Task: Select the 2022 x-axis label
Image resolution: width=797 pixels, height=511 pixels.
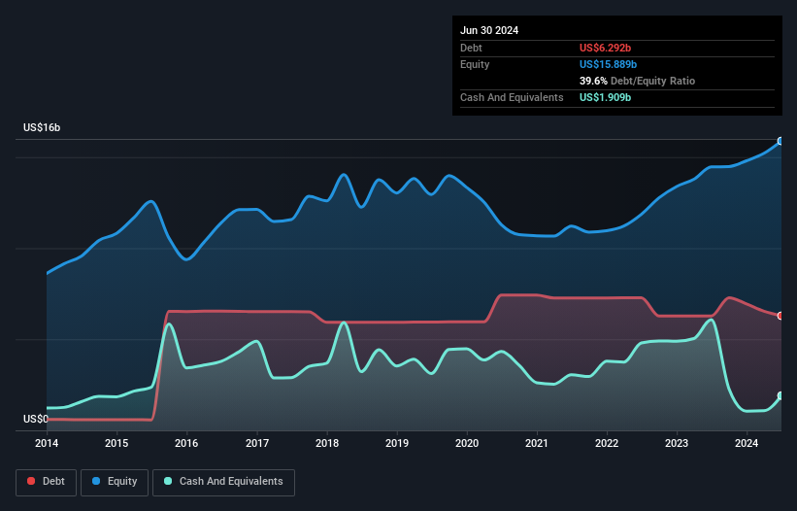Action: tap(607, 443)
